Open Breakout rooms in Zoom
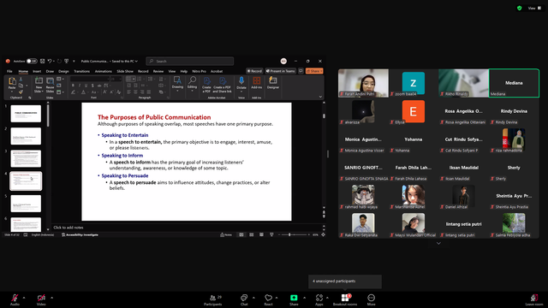 pyautogui.click(x=345, y=299)
